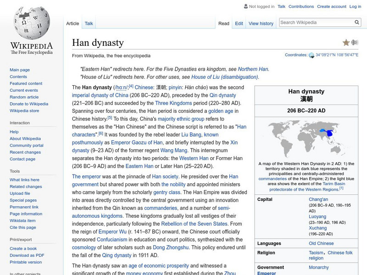This screenshot has width=367, height=275.
Task: Open the Taoism religion link
Action: coord(316,253)
